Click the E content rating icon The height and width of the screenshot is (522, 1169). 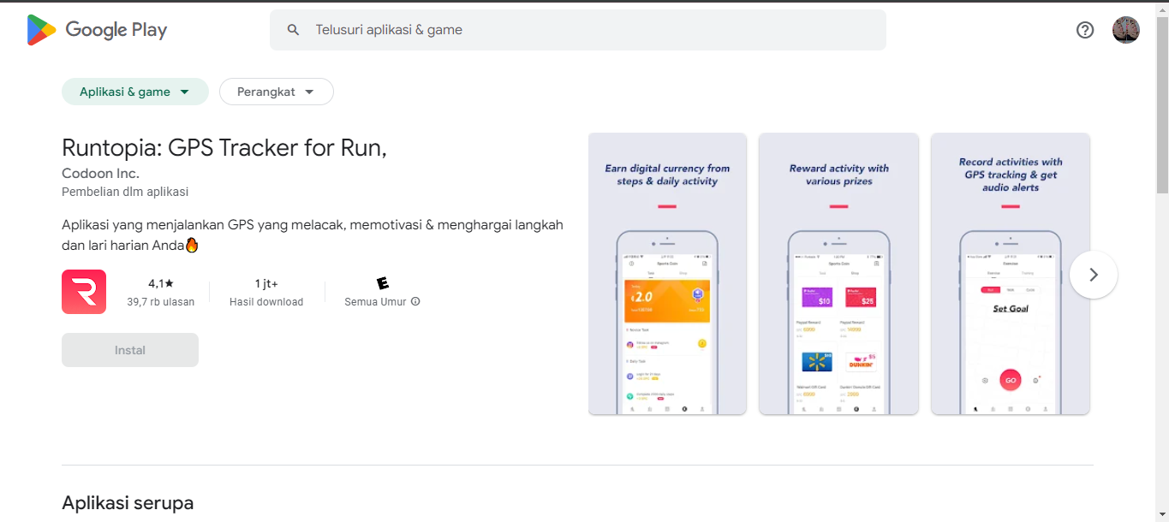(382, 283)
